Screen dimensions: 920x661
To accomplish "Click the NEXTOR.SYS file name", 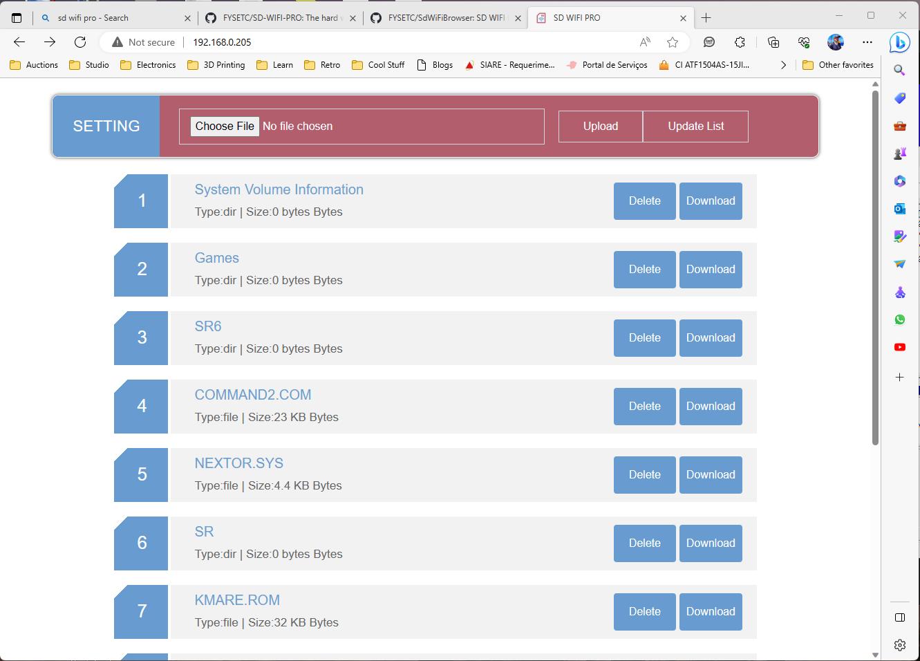I will pyautogui.click(x=239, y=463).
